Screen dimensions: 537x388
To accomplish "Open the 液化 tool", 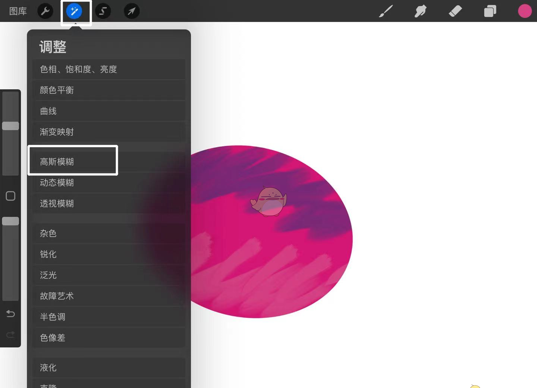I will (x=109, y=367).
